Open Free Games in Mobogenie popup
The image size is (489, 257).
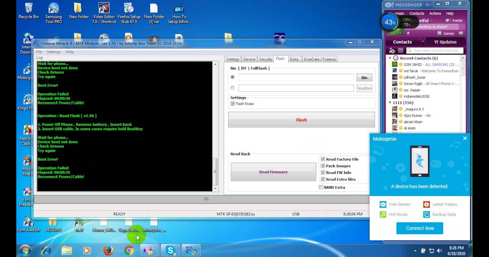pos(395,204)
